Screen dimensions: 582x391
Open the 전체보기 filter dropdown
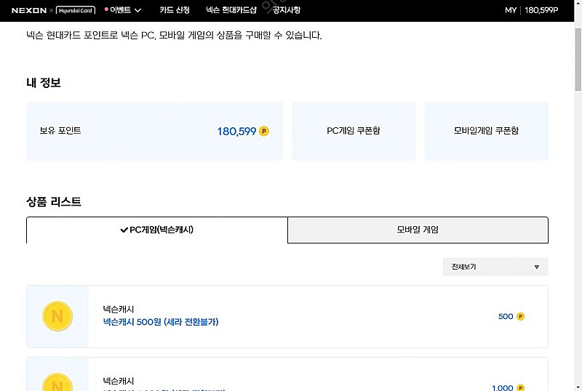coord(495,267)
